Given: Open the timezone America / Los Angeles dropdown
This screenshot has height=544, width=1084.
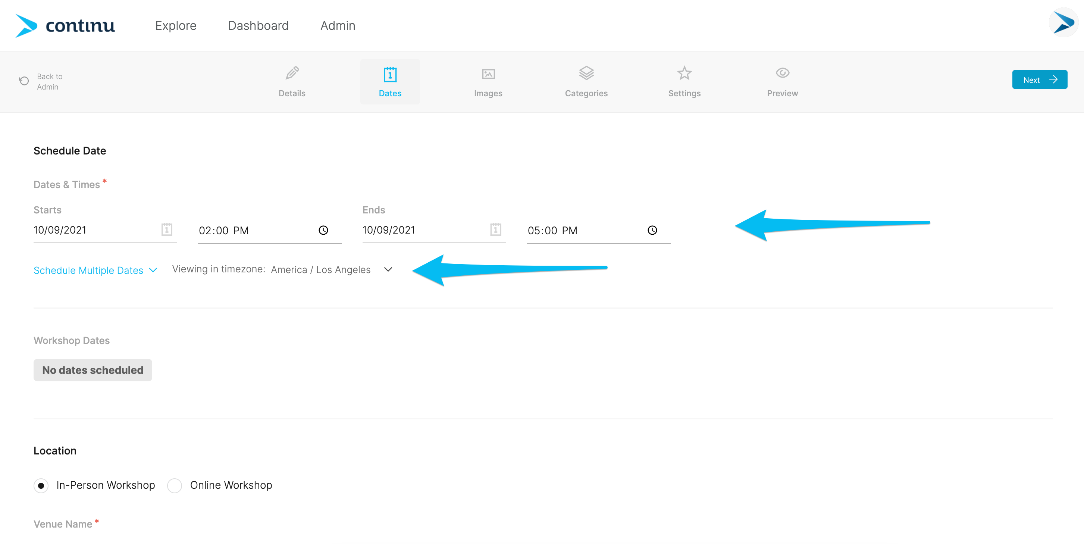Looking at the screenshot, I should [332, 269].
